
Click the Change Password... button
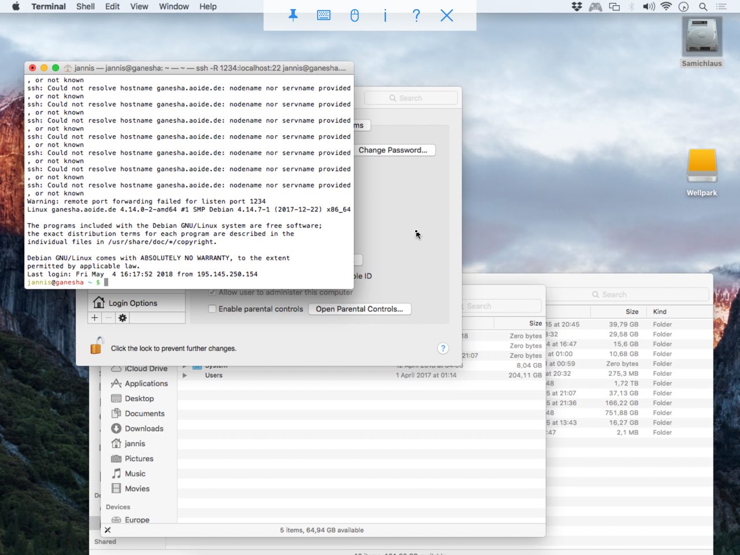pos(393,150)
